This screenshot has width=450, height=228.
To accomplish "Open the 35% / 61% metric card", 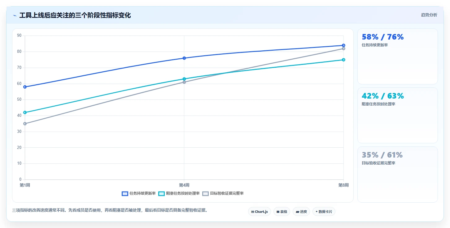I will [x=398, y=174].
